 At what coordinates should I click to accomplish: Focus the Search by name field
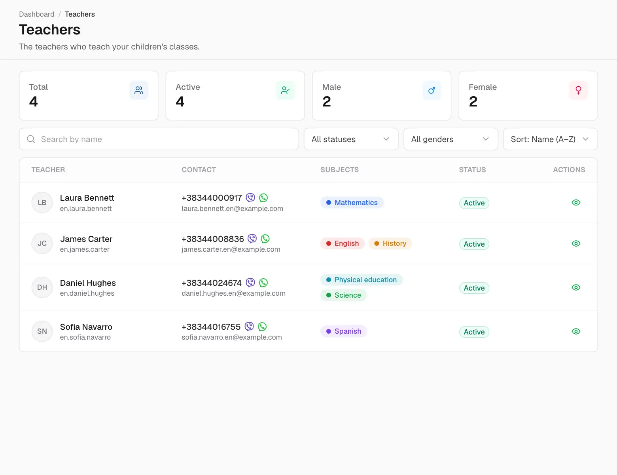[159, 139]
